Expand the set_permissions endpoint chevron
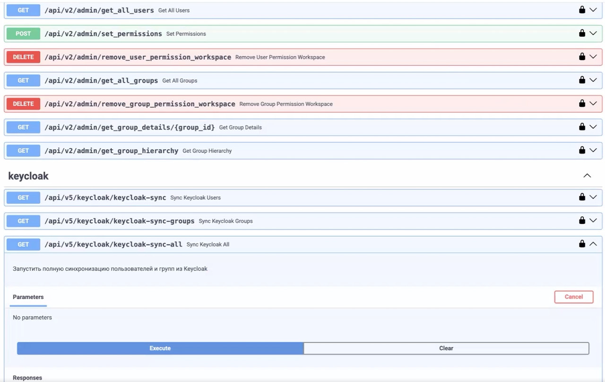This screenshot has height=382, width=605. pyautogui.click(x=593, y=34)
